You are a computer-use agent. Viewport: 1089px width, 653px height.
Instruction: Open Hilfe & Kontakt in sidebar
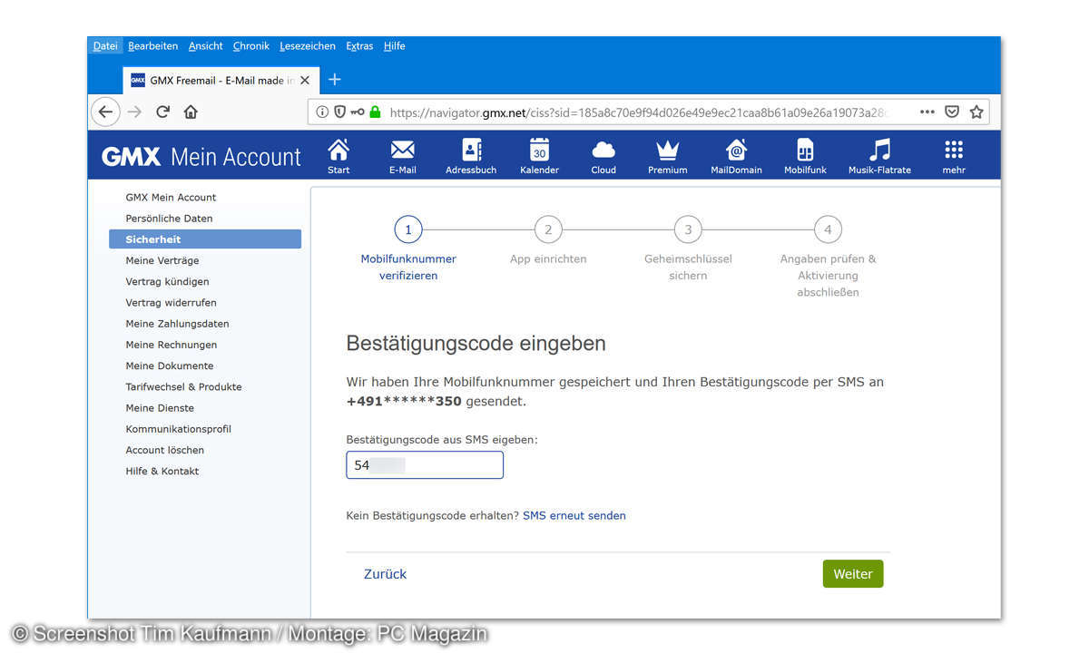tap(162, 471)
